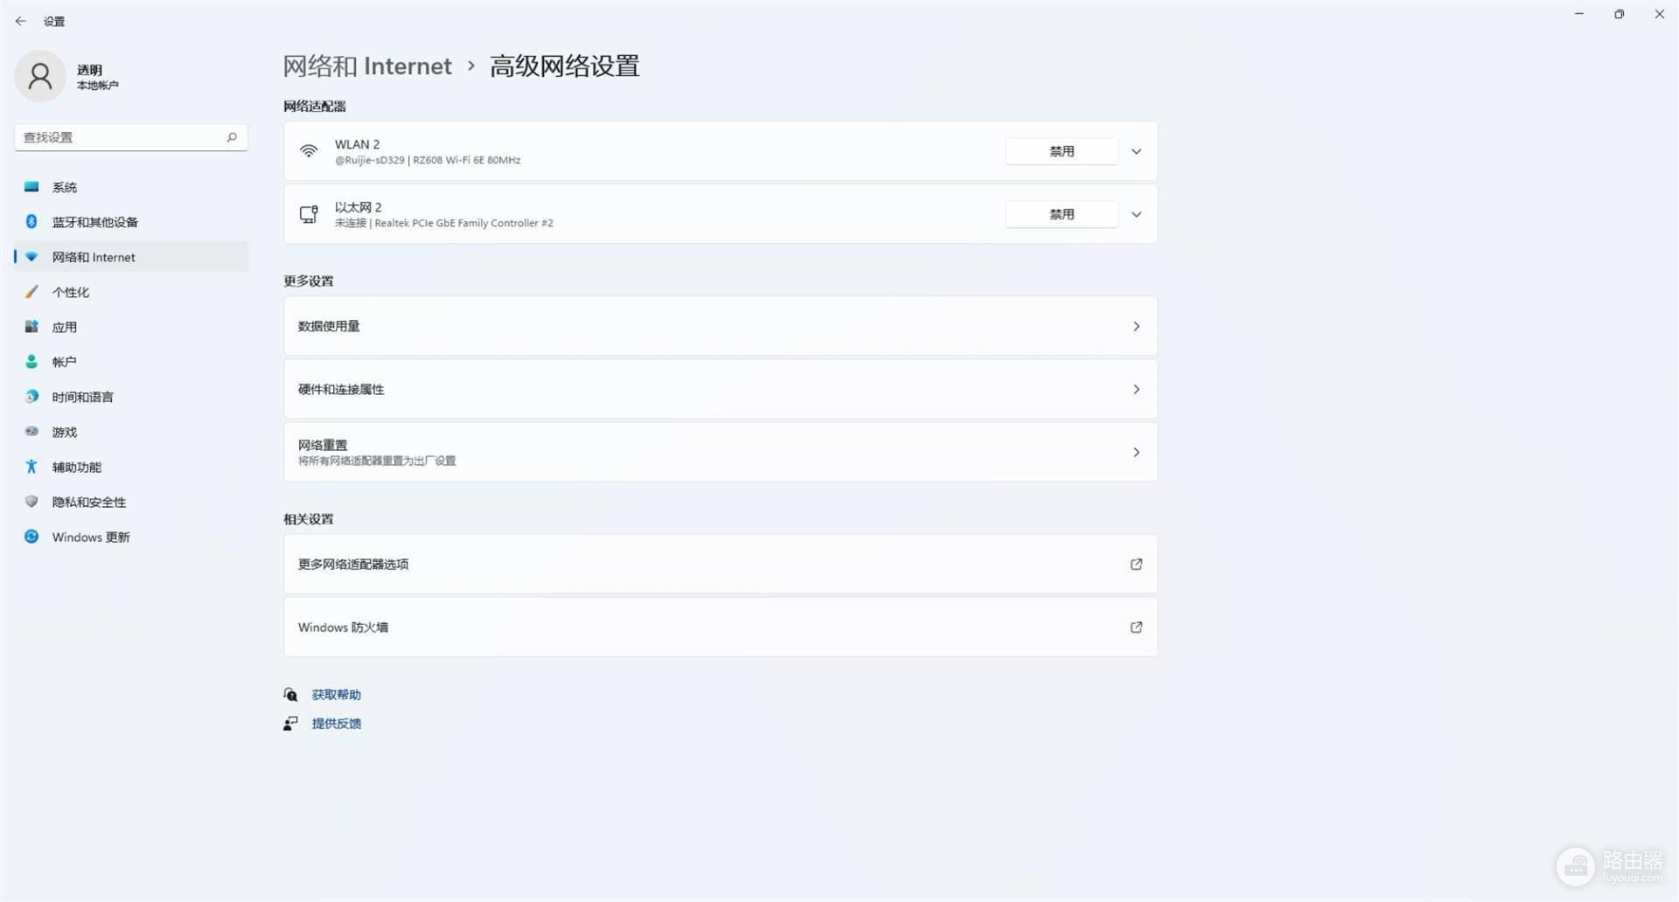Viewport: 1679px width, 902px height.
Task: Open the 获取帮助 link
Action: click(x=337, y=695)
